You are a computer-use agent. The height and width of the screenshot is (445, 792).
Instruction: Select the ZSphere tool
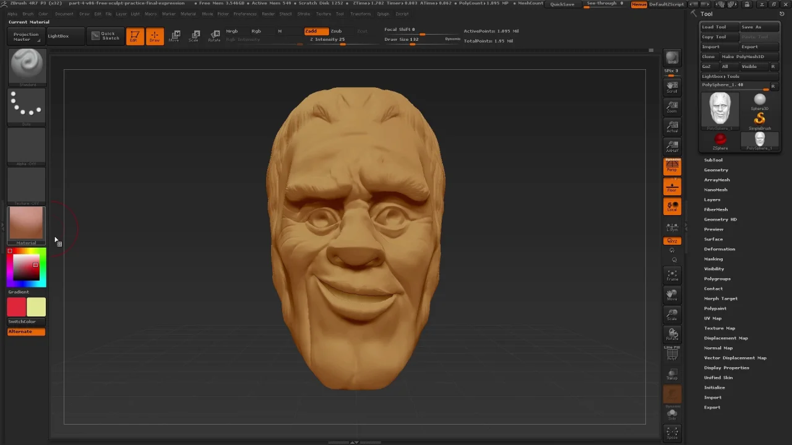pos(720,141)
